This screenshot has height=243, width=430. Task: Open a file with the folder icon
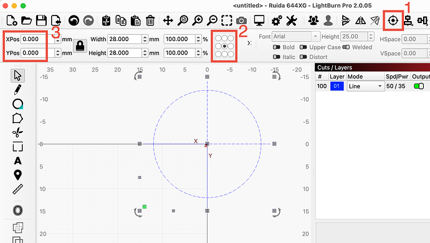pos(27,21)
